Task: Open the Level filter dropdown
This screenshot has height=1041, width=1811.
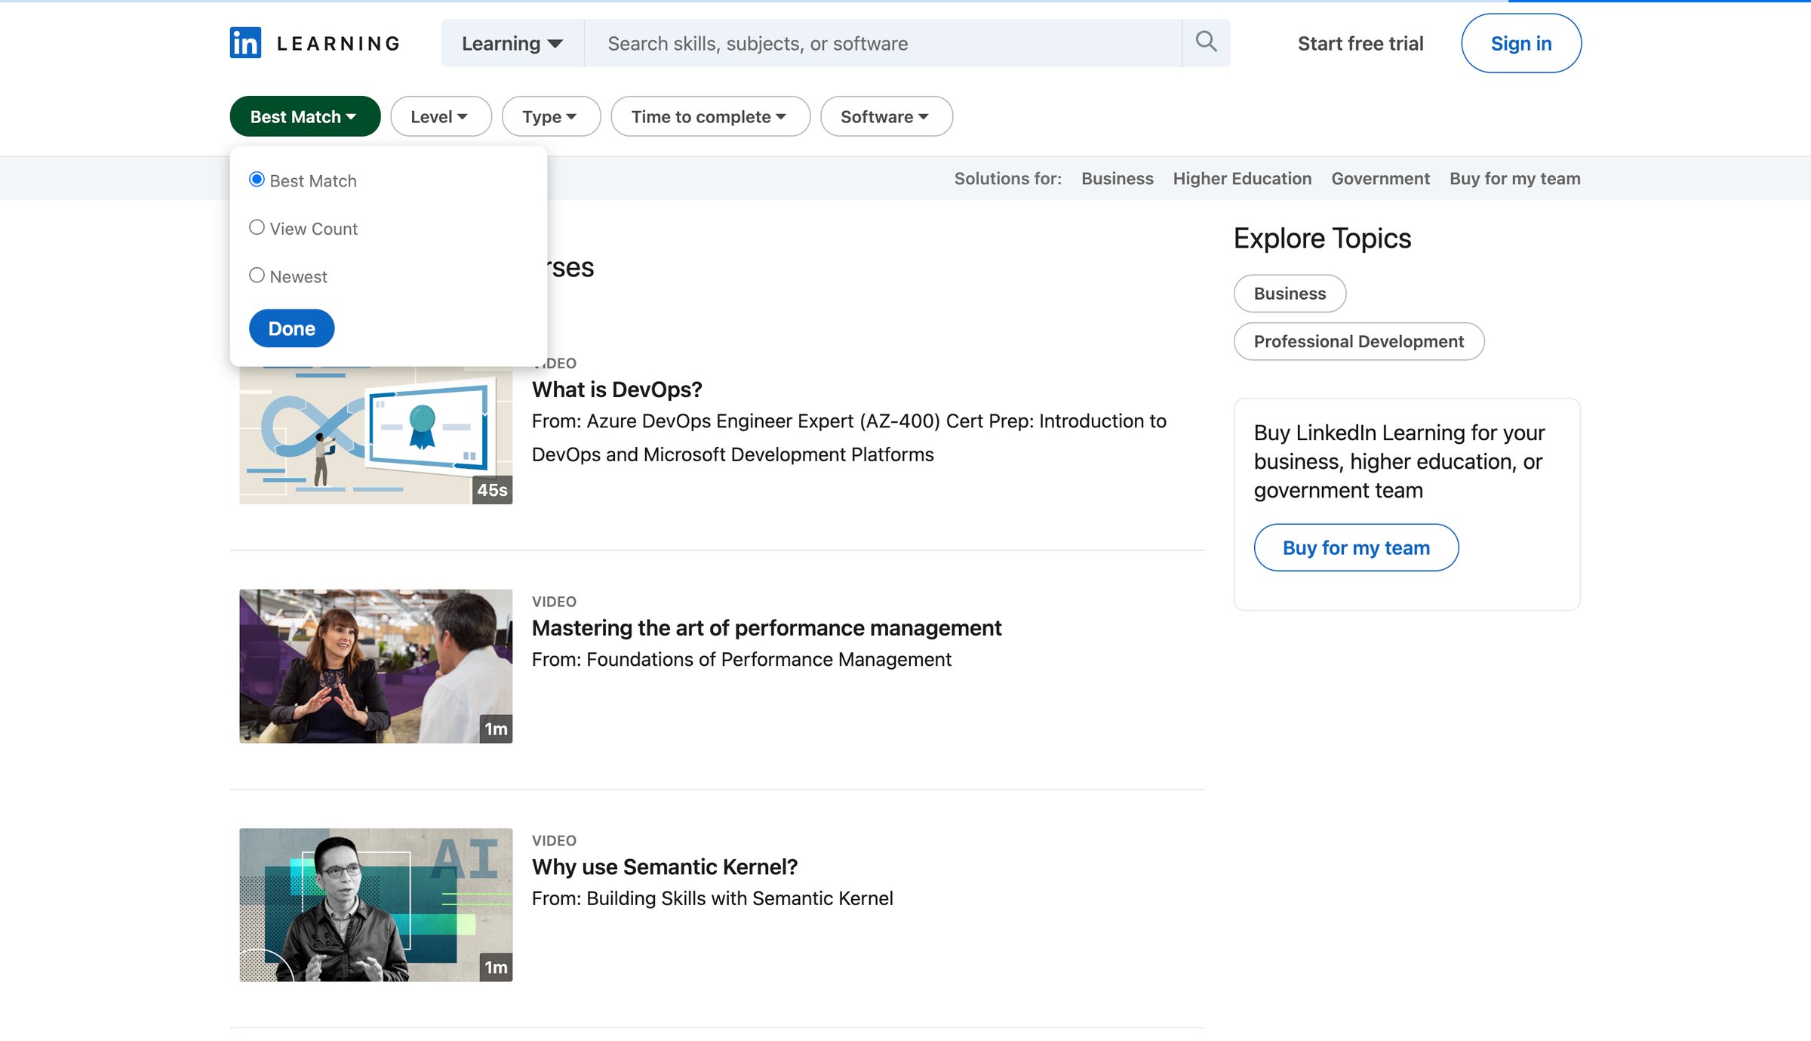Action: (x=441, y=116)
